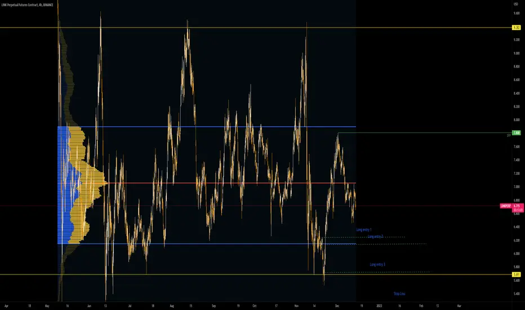
Task: Click the 'Feb' label on time axis
Action: [421, 306]
